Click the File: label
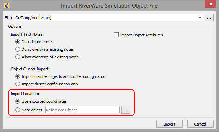 [8, 18]
